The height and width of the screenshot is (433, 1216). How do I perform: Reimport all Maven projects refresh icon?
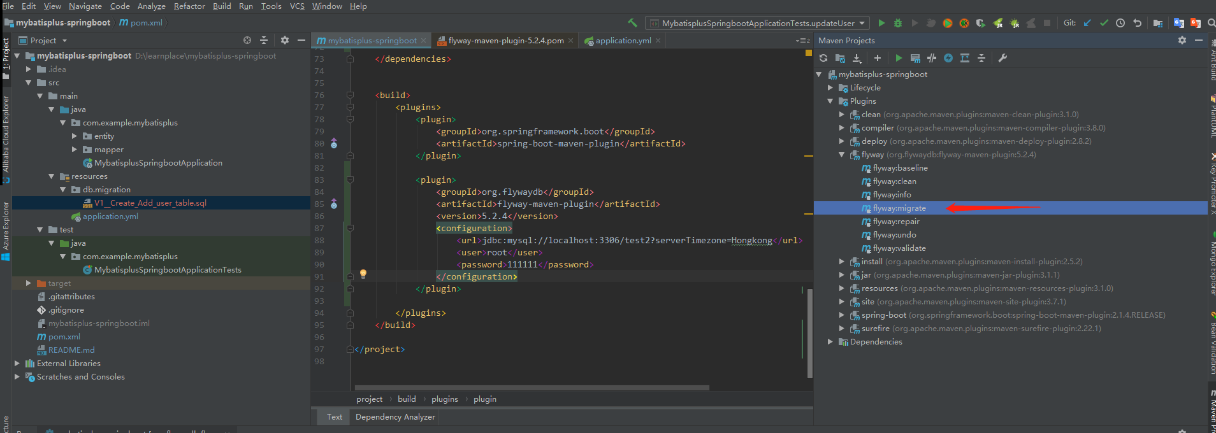[823, 58]
